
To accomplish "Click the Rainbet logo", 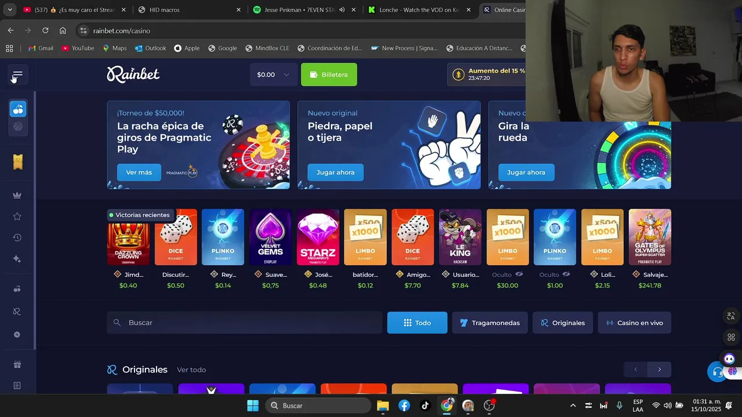I will pyautogui.click(x=133, y=74).
